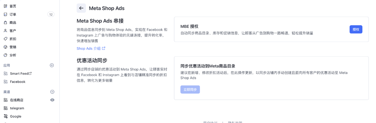Click the Smart Feed app icon
The image size is (376, 123).
[x=6, y=73]
